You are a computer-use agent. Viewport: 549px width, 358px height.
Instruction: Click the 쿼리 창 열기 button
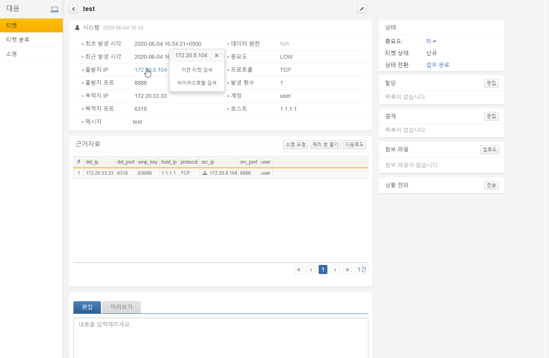325,145
